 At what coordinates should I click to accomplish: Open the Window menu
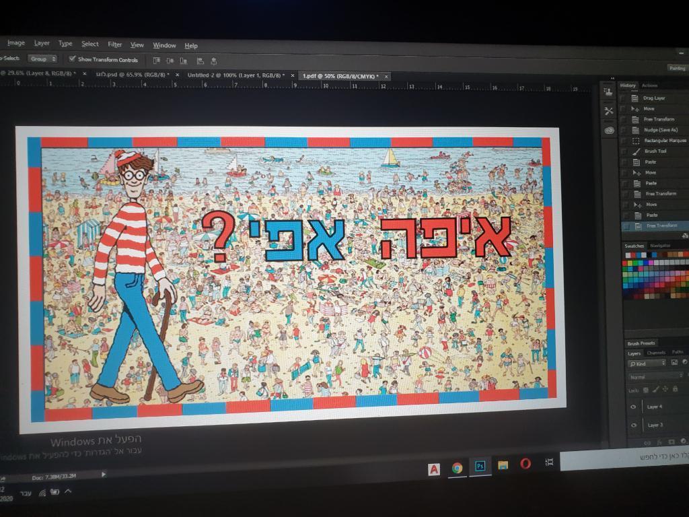[164, 45]
